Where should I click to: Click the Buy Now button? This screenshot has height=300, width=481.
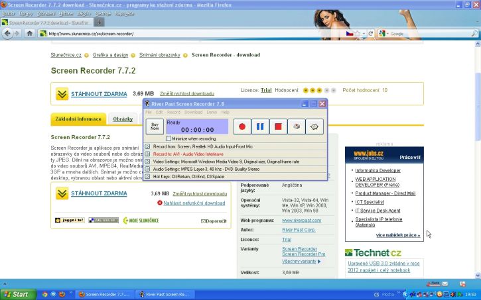[155, 126]
